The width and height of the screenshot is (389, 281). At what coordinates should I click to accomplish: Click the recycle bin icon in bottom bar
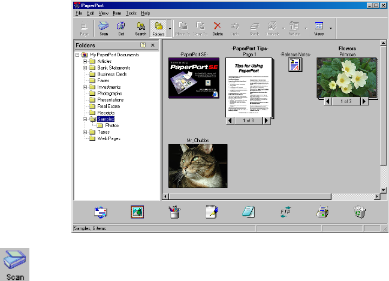[x=360, y=211]
